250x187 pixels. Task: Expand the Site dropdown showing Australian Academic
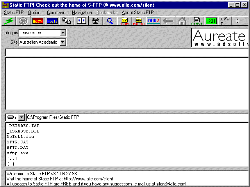tap(63, 42)
